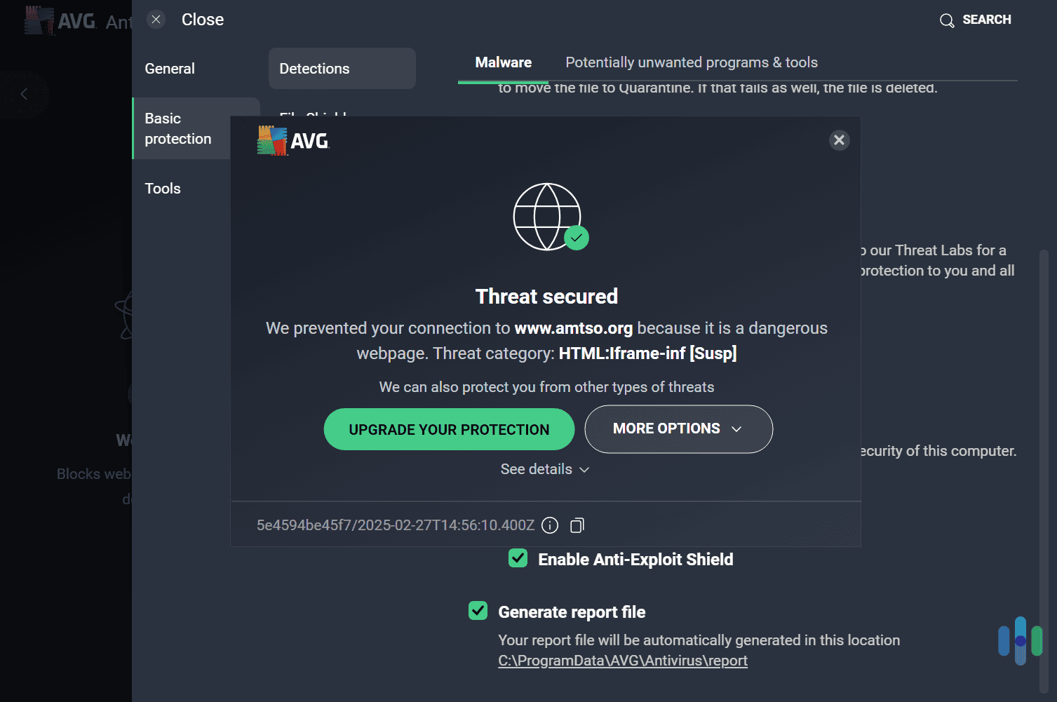Expand More Options in the popup
This screenshot has width=1057, height=702.
pos(678,428)
